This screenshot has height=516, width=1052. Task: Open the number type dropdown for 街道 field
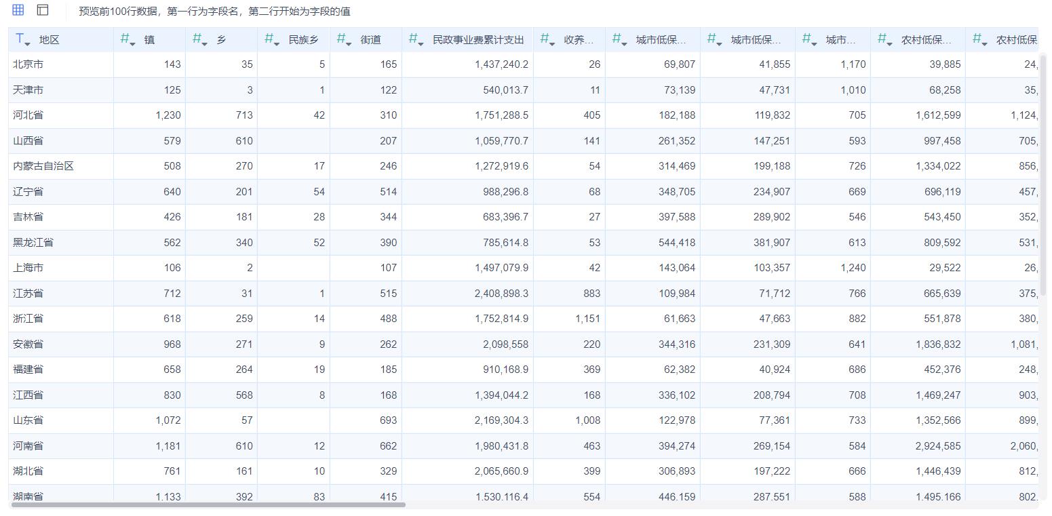pos(345,39)
